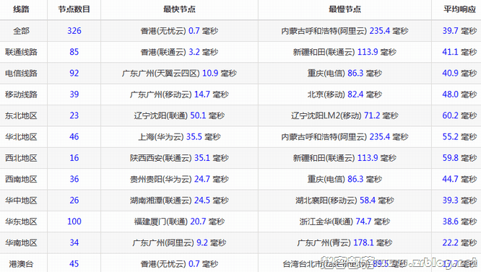This screenshot has width=481, height=272.
Task: Click the 辽宁沈阳(联通) 50.1 毫秒 cell
Action: point(179,115)
